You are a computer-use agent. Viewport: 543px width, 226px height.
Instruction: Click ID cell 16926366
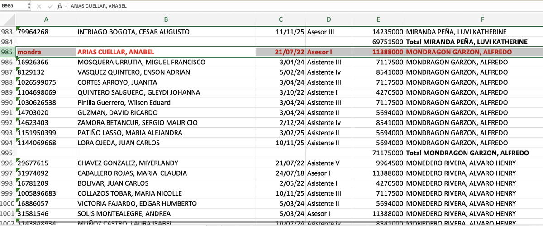click(46, 62)
